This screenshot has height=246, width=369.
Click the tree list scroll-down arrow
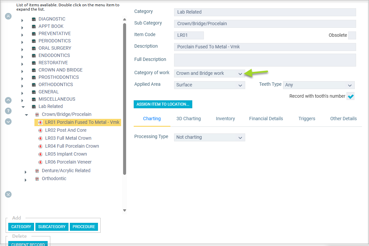coord(125,211)
